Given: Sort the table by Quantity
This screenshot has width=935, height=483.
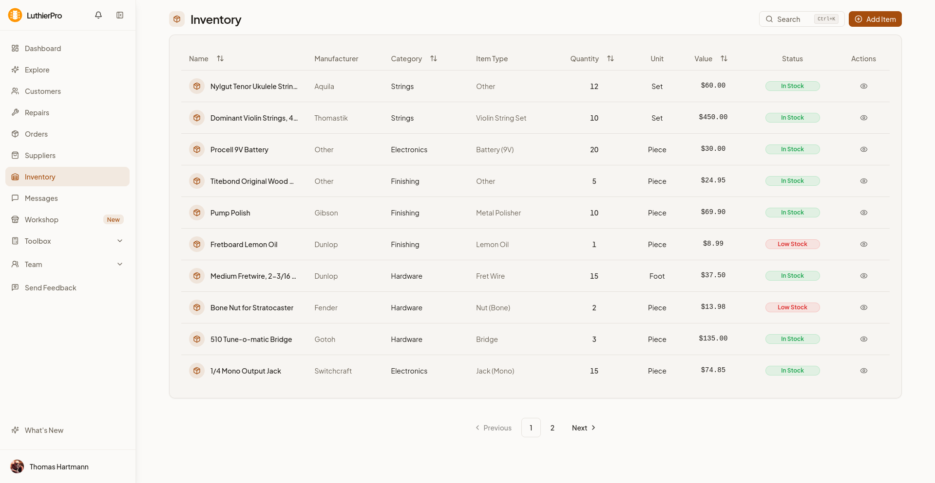Looking at the screenshot, I should tap(611, 58).
